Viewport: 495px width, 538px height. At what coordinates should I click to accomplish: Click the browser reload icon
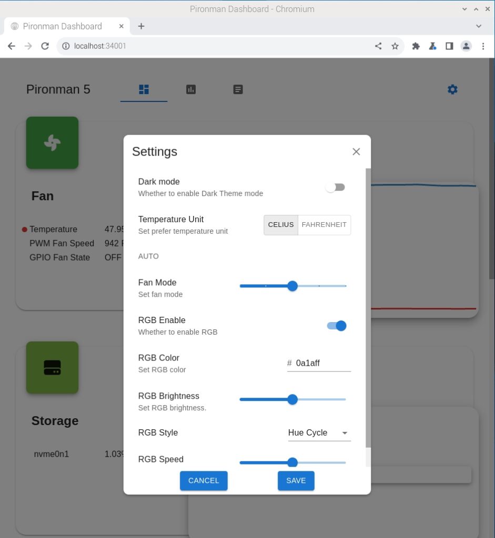45,46
